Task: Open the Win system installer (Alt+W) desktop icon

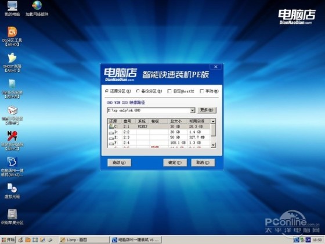Action: (12, 88)
